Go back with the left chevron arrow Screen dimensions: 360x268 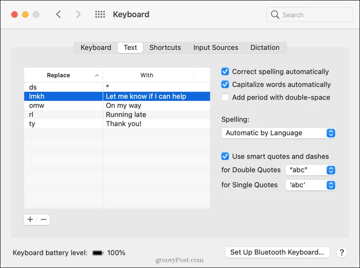58,14
